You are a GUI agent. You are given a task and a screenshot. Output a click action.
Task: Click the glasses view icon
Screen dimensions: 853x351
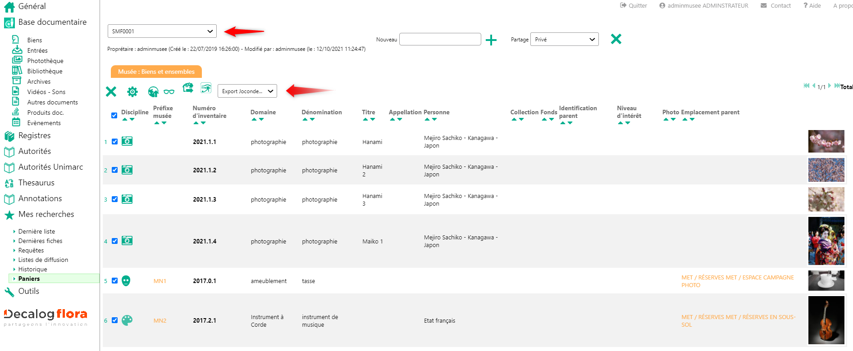point(169,92)
